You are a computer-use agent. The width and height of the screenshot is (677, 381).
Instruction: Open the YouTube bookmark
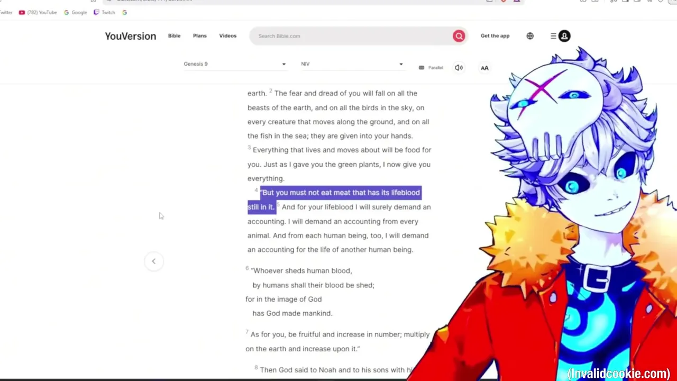[38, 12]
